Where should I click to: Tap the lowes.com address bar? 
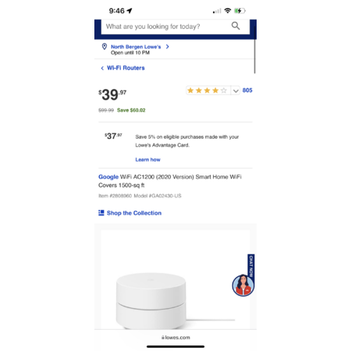[175, 338]
